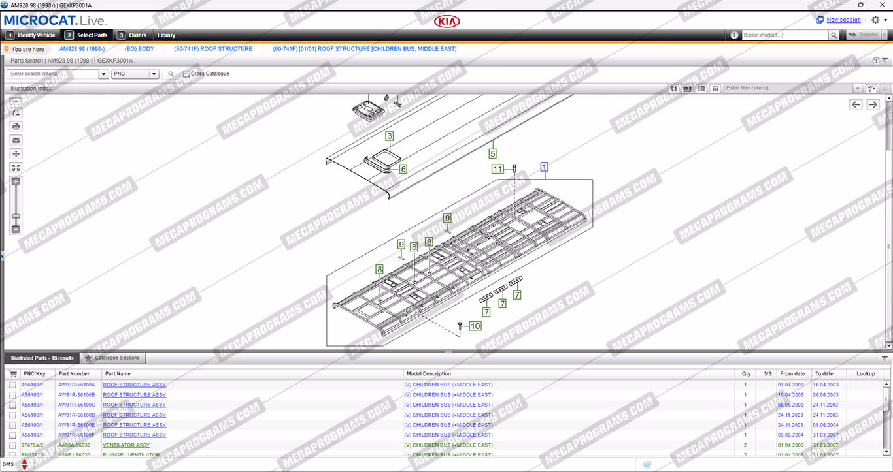Open the settings gear menu

(x=875, y=20)
